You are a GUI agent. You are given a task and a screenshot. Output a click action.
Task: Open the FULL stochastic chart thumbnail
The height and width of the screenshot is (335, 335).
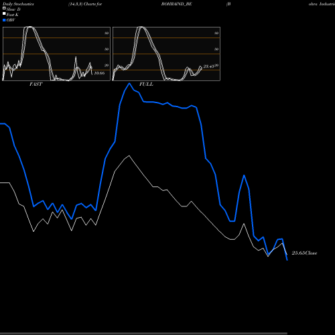(166, 54)
